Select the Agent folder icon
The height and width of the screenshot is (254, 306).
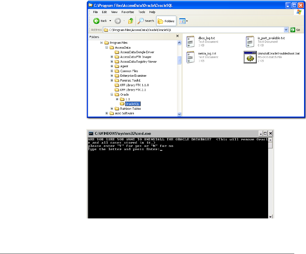(x=117, y=66)
